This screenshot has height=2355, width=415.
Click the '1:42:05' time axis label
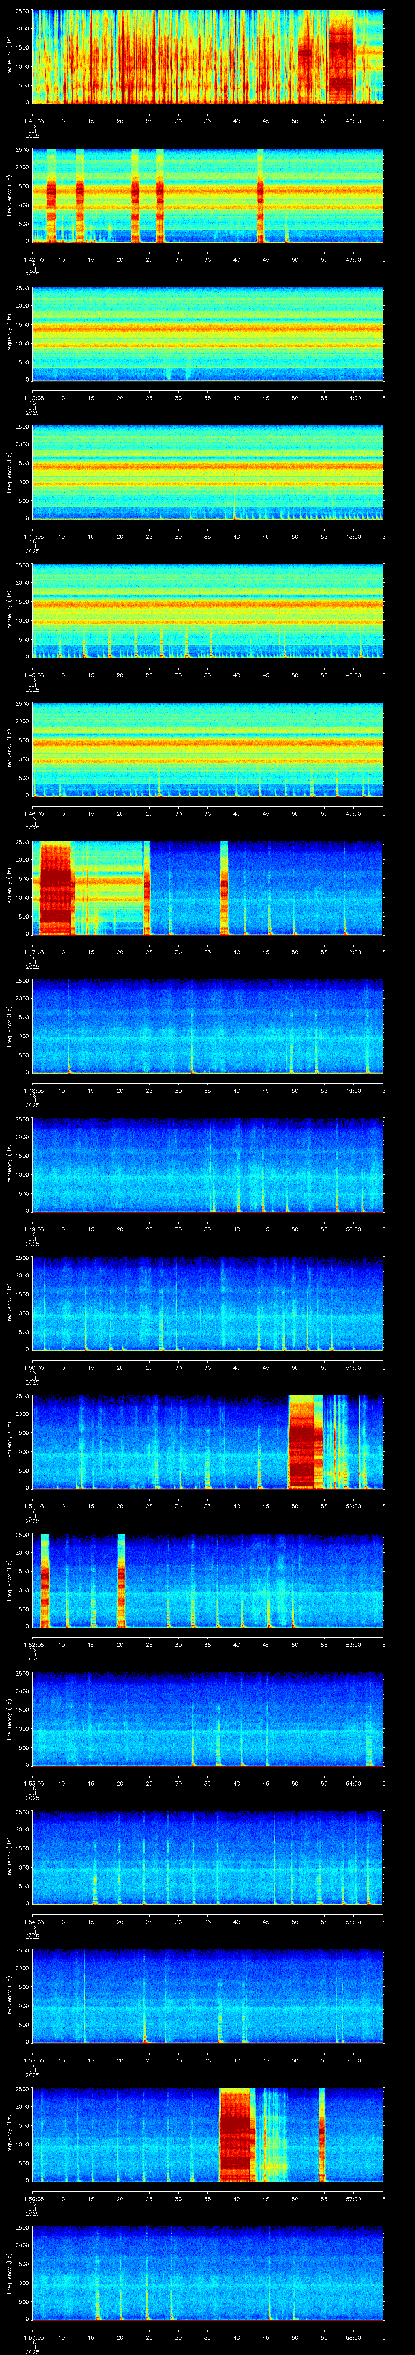pos(33,260)
